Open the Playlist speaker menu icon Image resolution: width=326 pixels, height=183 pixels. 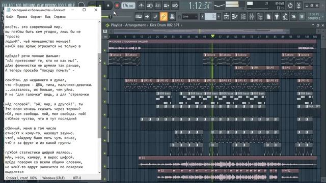click(107, 25)
